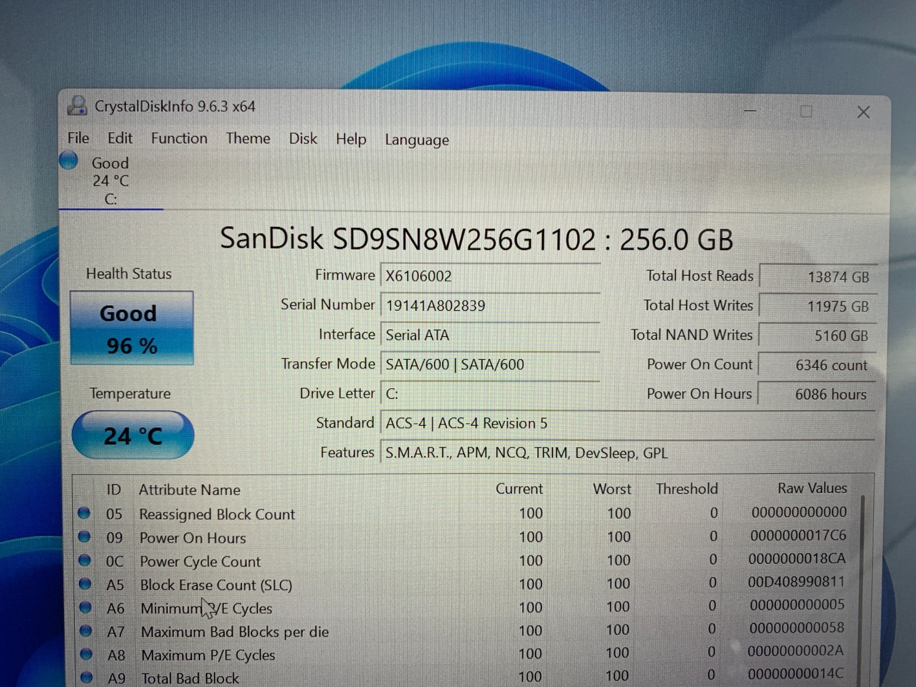This screenshot has height=687, width=916.
Task: Select the Power On Hours attribute name in table
Action: coord(193,538)
